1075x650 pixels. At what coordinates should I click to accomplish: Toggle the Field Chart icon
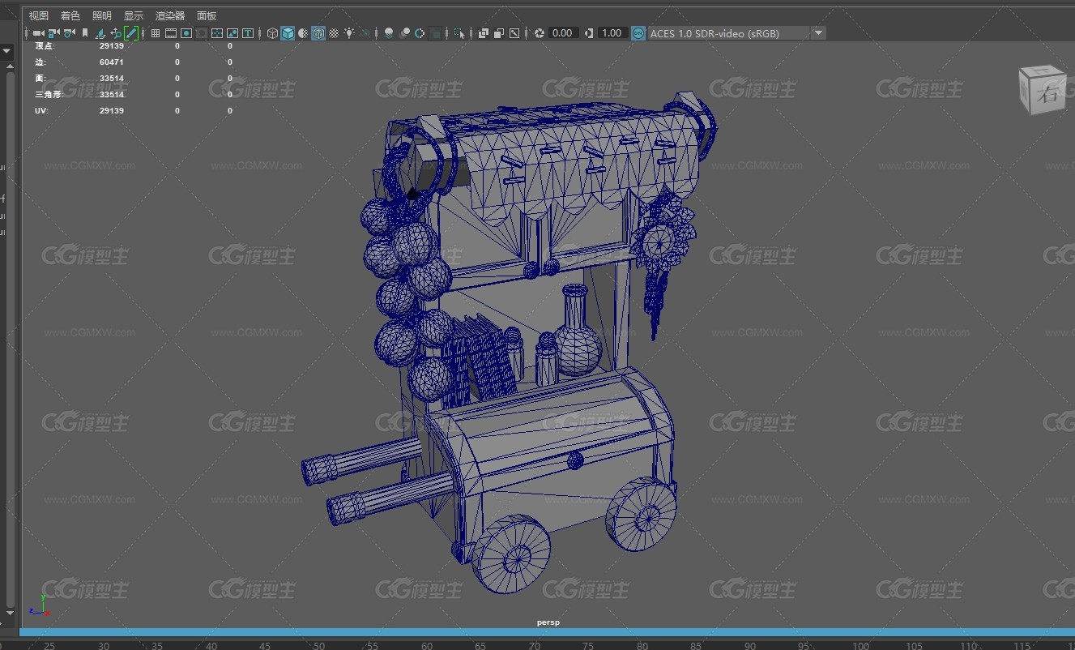pos(217,33)
